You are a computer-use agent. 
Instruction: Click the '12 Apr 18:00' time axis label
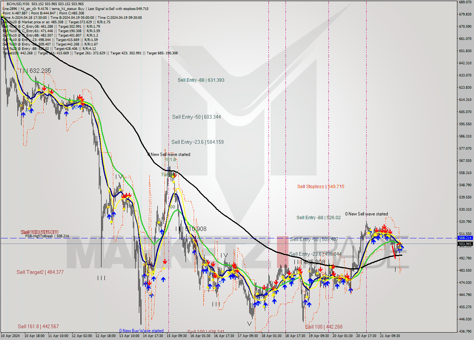pyautogui.click(x=105, y=336)
